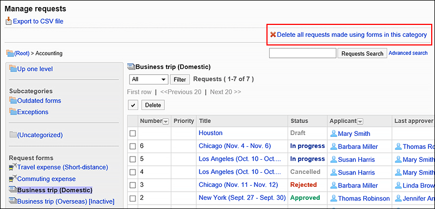Click user icon beside applicant Thomas Robinson
Image resolution: width=435 pixels, height=209 pixels.
(x=333, y=198)
